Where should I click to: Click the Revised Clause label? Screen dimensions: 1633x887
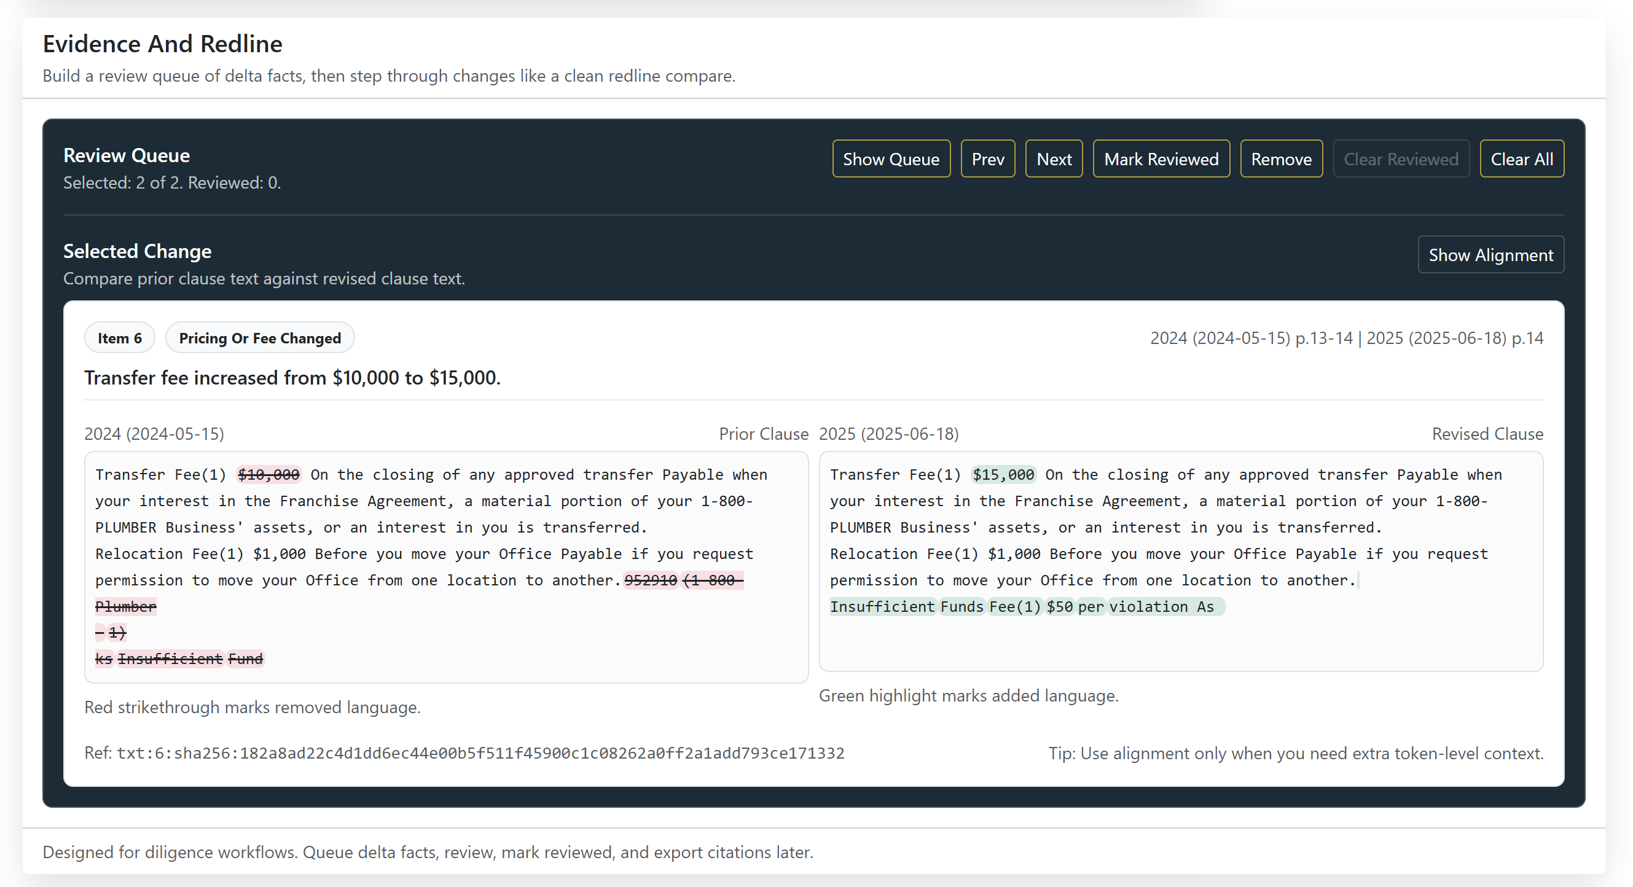pyautogui.click(x=1487, y=434)
